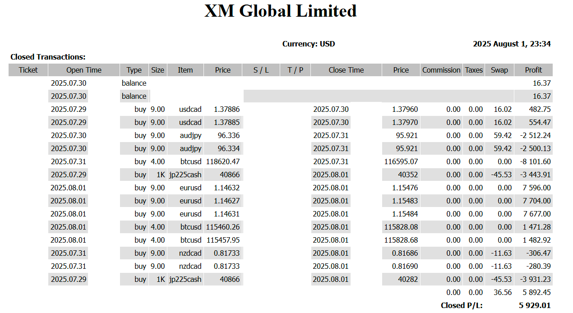Click the S / L column header

pyautogui.click(x=261, y=70)
